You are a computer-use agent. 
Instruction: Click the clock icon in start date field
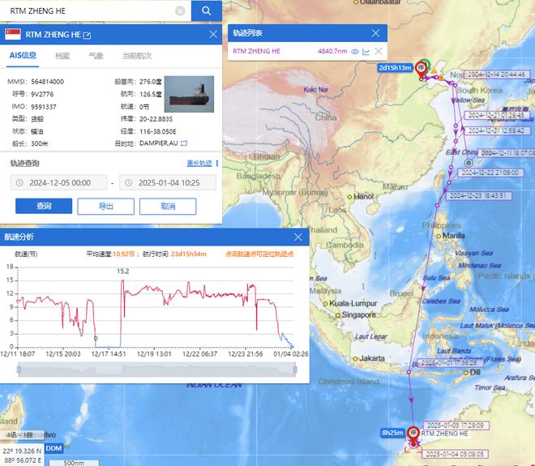[x=19, y=183]
